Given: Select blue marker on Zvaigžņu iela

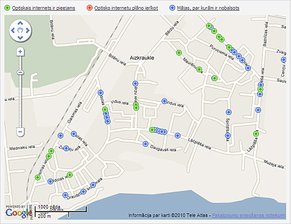Looking at the screenshot, I should coord(283,60).
